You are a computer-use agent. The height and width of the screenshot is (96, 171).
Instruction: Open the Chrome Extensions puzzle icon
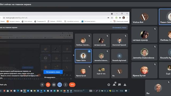pyautogui.click(x=120, y=18)
